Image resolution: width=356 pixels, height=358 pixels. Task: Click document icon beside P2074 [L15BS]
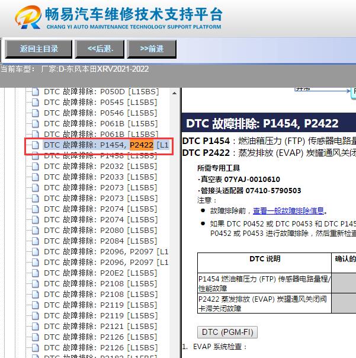[36, 220]
